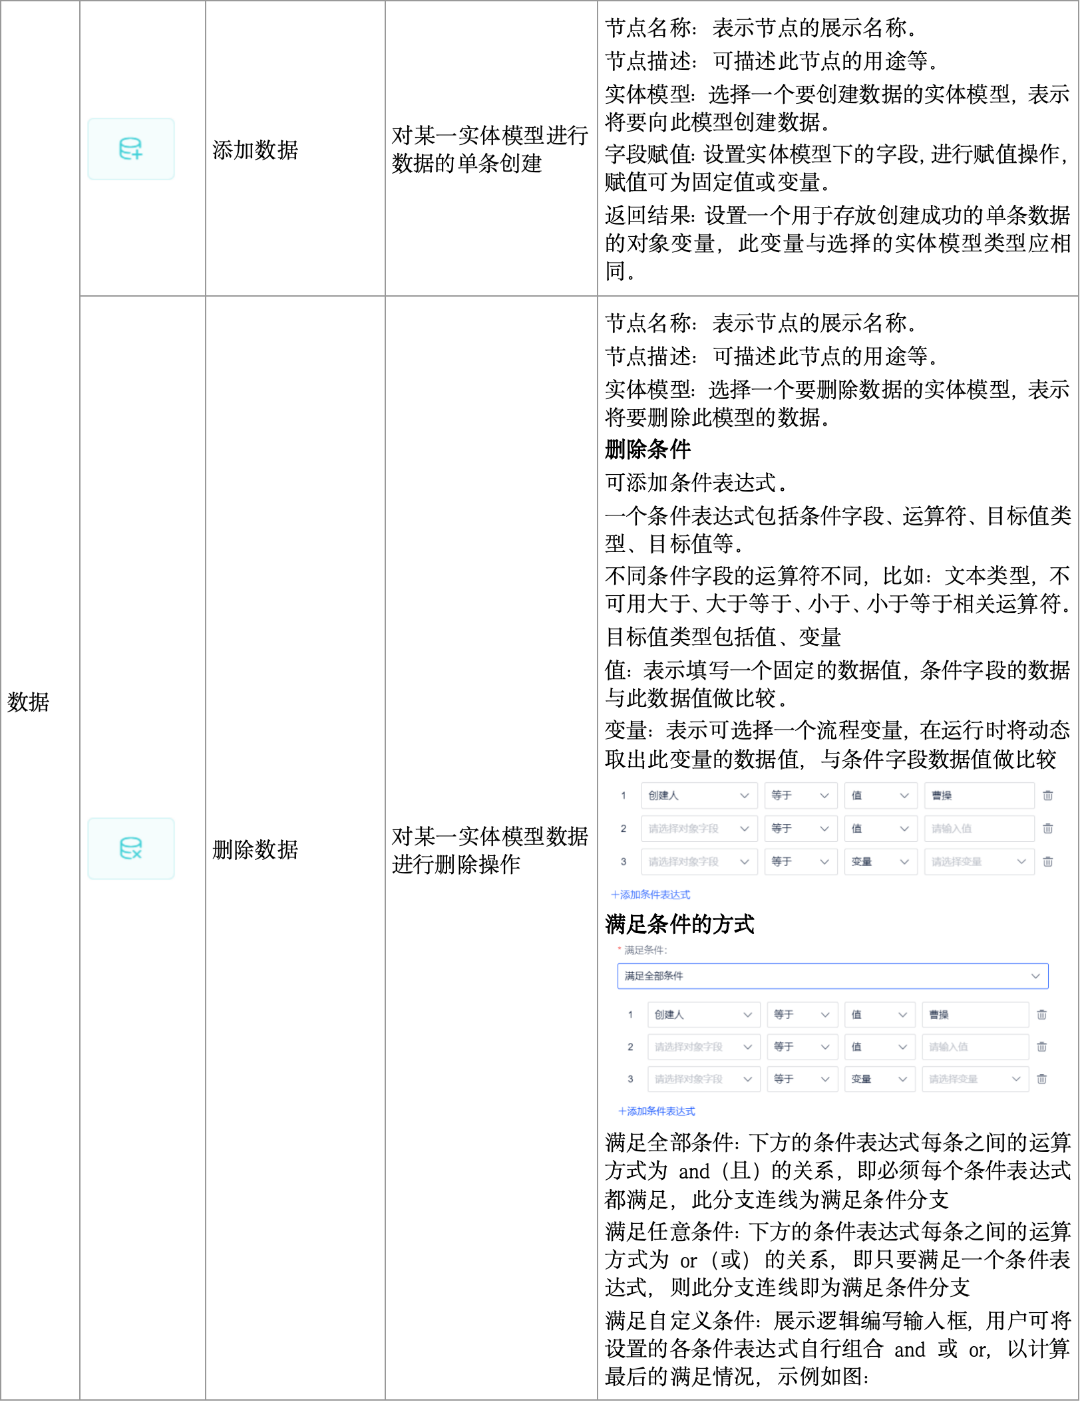Open row 3 请选择对象字段 dropdown in the 删除条件 list
The width and height of the screenshot is (1082, 1402).
tap(699, 862)
